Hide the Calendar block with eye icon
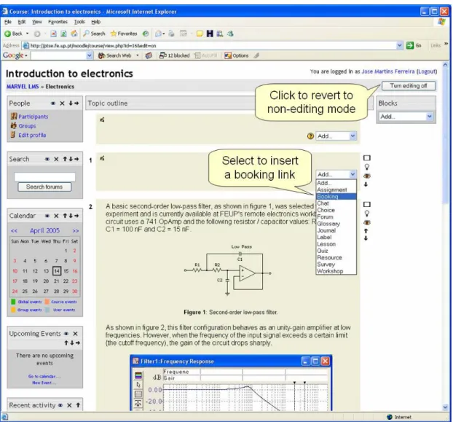This screenshot has height=422, width=453. point(47,216)
